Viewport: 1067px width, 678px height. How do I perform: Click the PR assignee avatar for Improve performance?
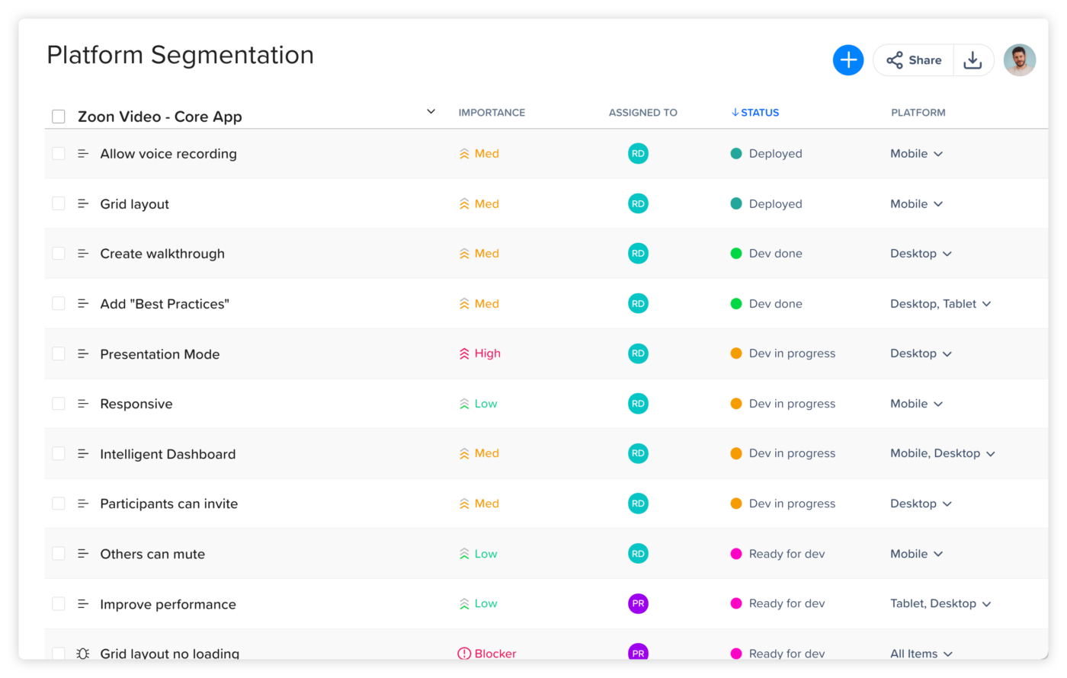pos(638,603)
